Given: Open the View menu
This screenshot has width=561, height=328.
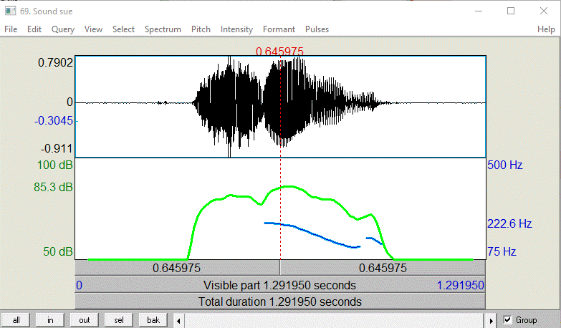Looking at the screenshot, I should (x=93, y=29).
